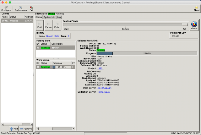The image size is (201, 135).
Task: Click the Estimated TPF 51.00 secs value
Action: tap(102, 65)
